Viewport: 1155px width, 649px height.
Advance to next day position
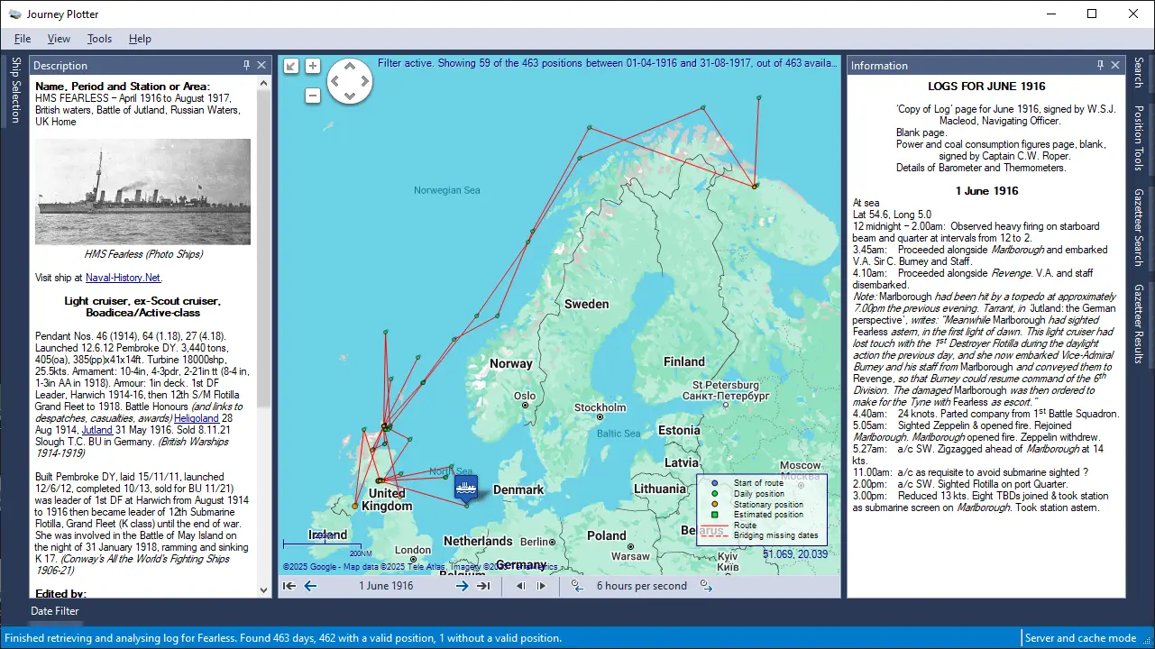[462, 586]
